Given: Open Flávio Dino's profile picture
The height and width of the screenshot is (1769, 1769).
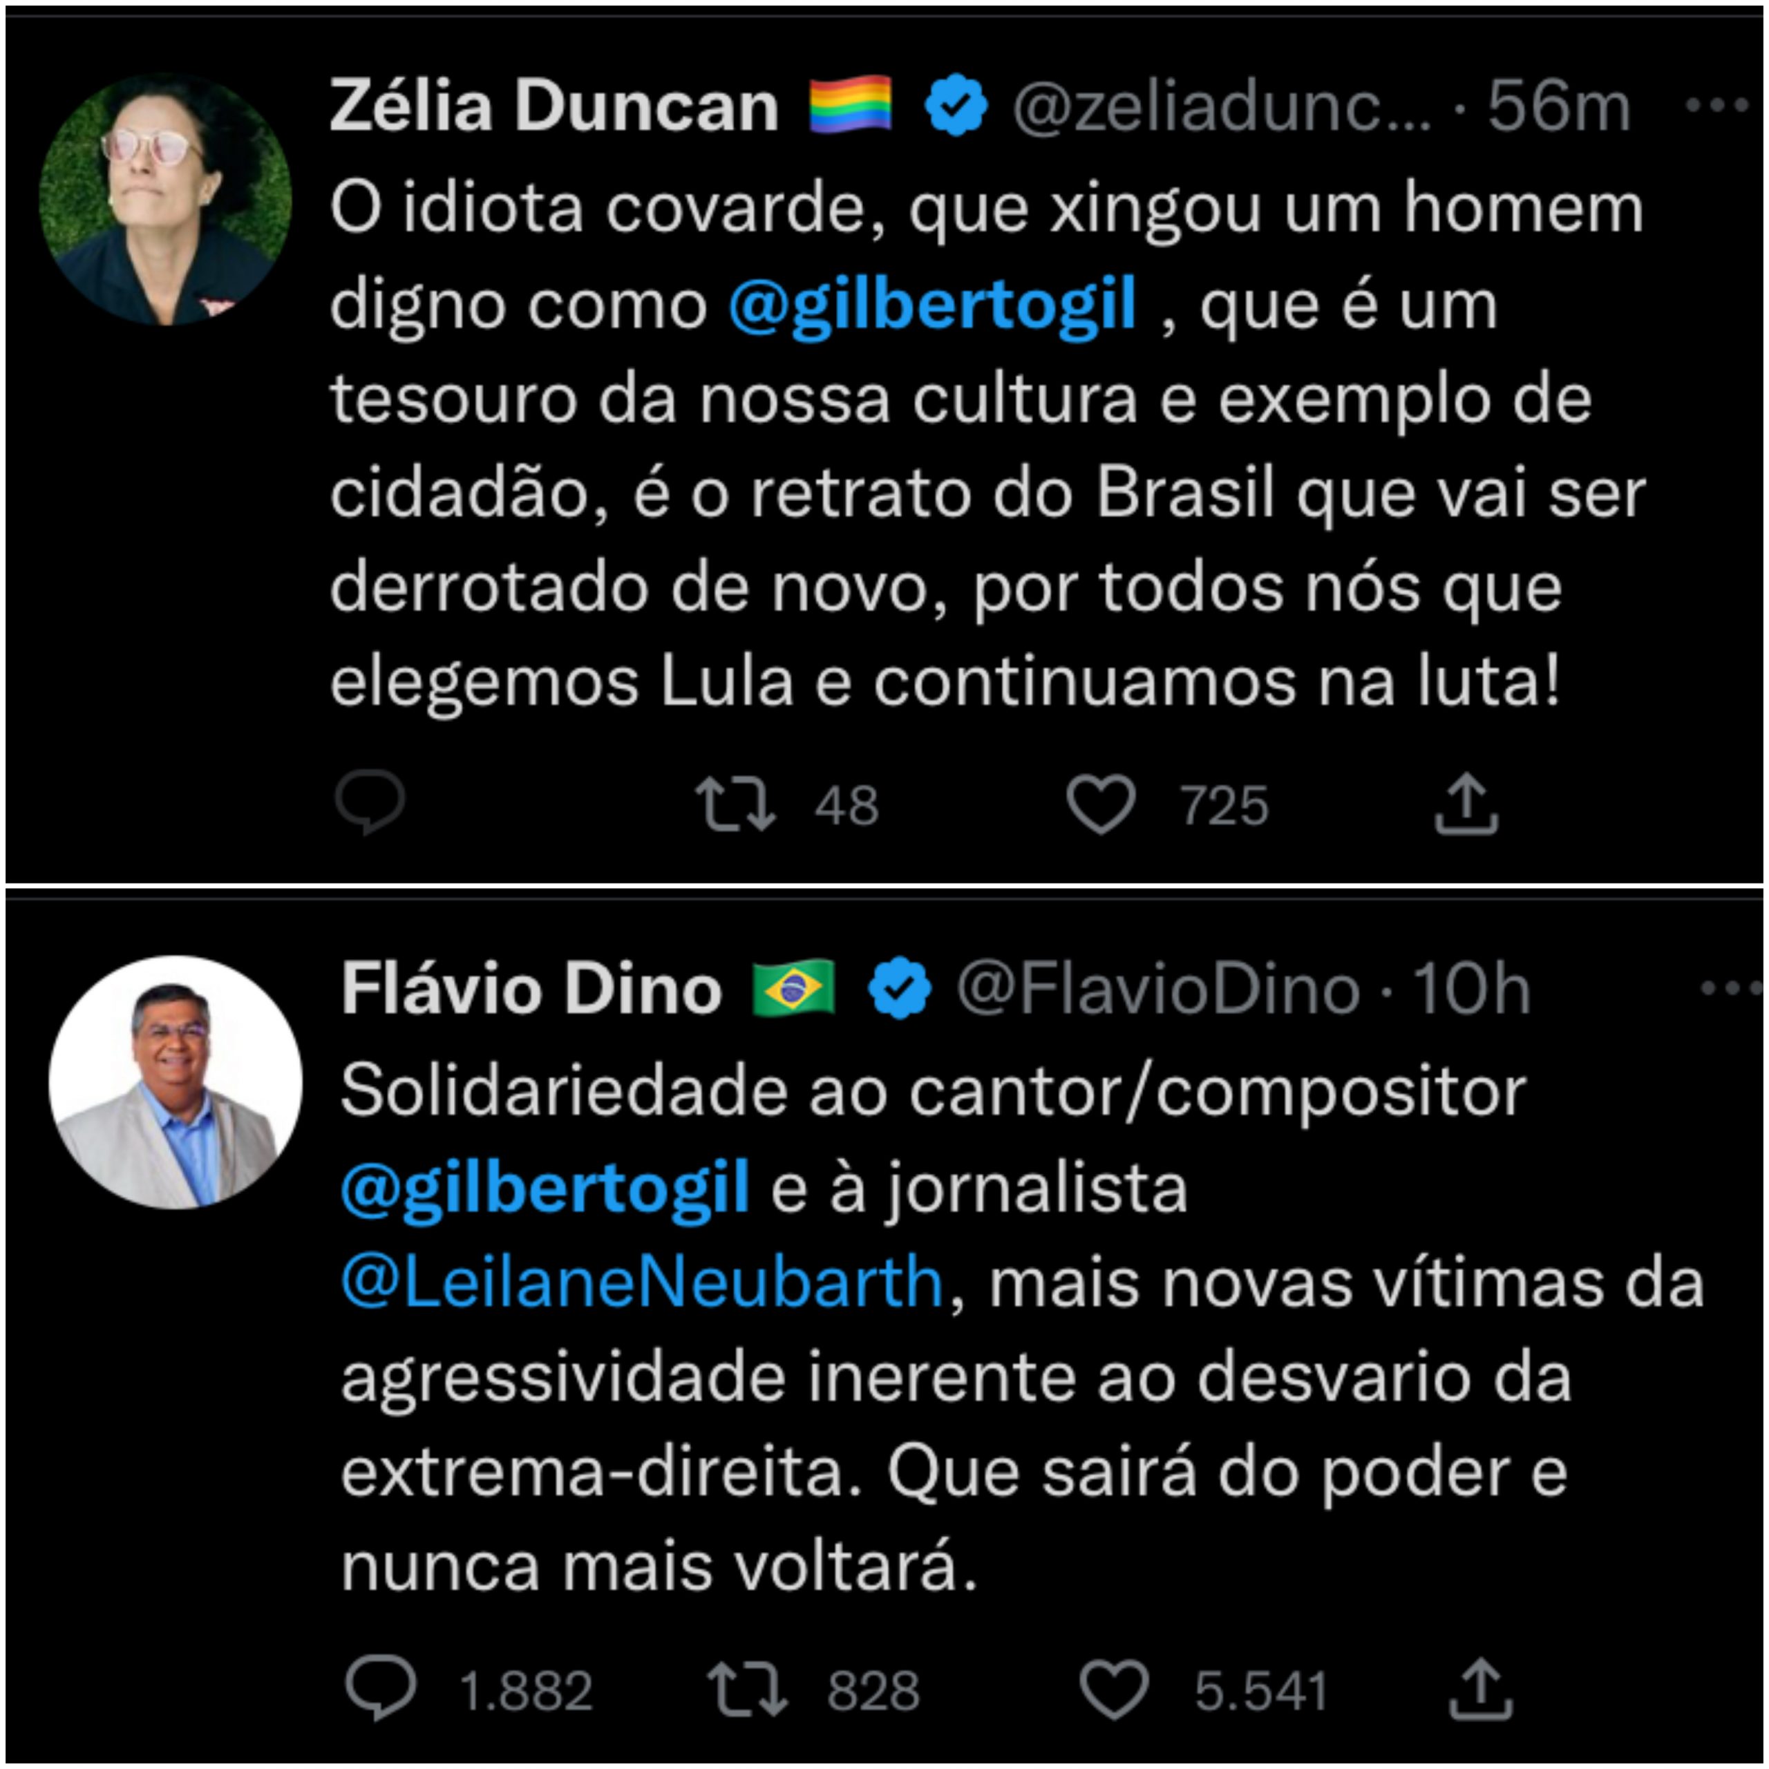Looking at the screenshot, I should (x=176, y=1082).
